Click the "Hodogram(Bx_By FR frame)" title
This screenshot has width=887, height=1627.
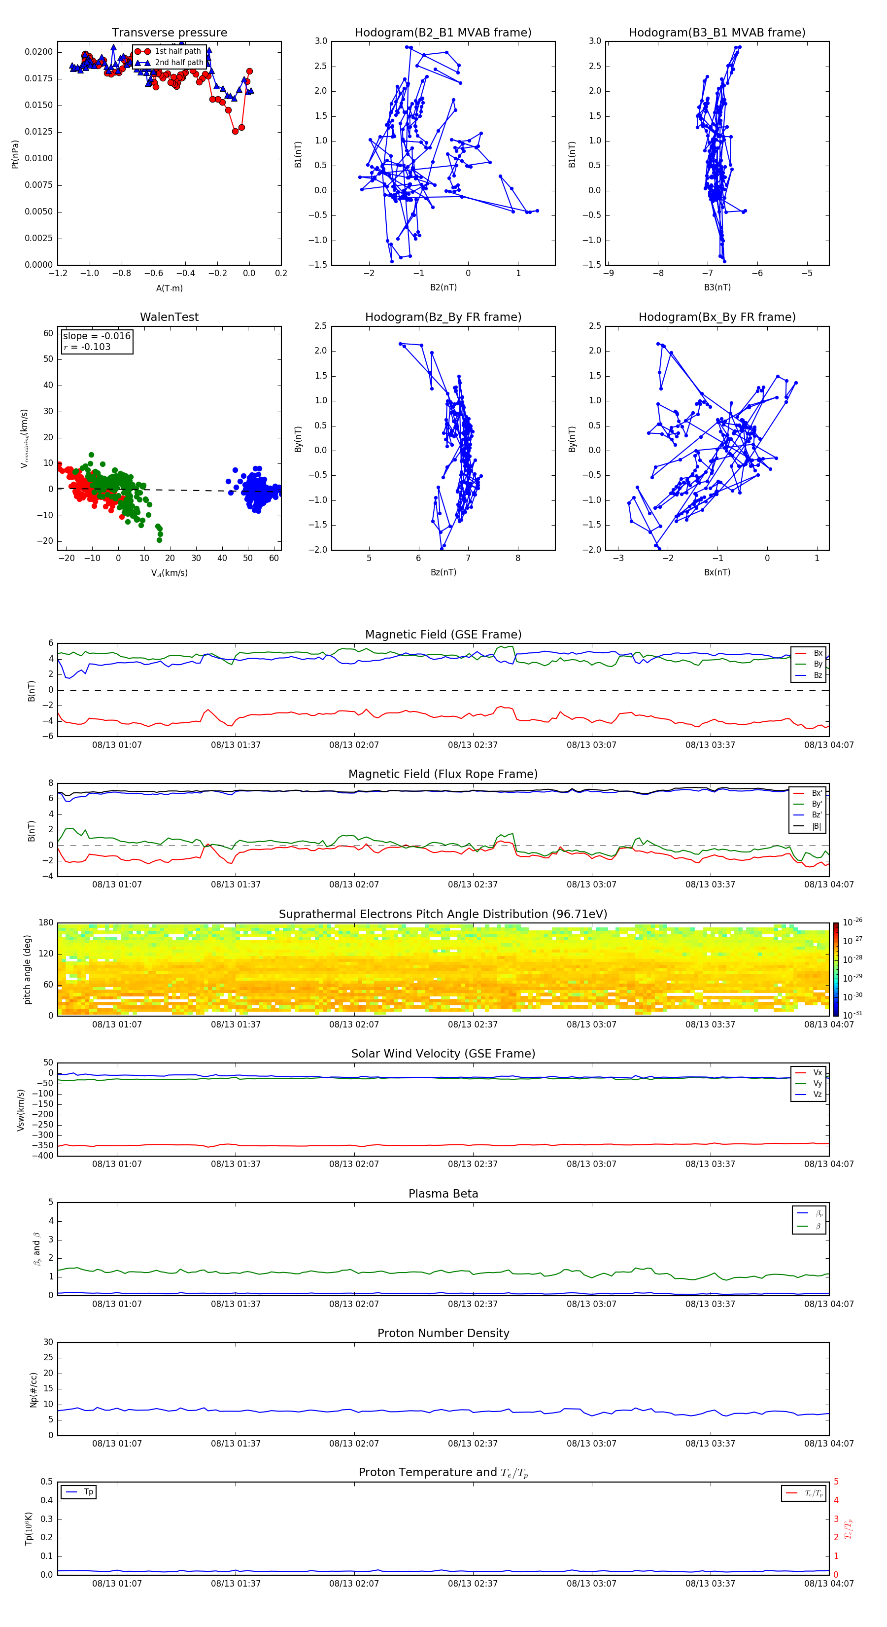click(717, 317)
